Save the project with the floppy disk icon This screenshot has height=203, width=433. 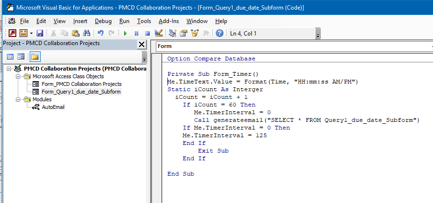(x=40, y=34)
